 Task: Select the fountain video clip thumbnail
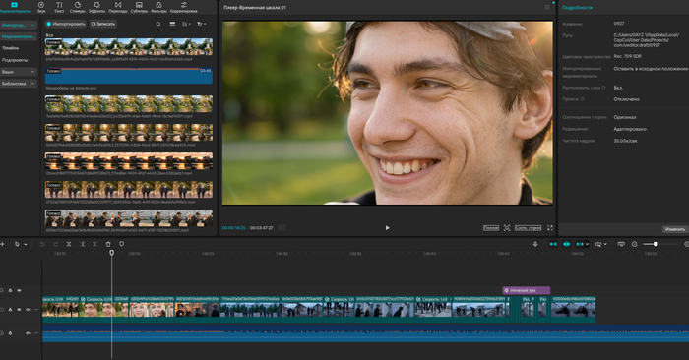pos(129,47)
